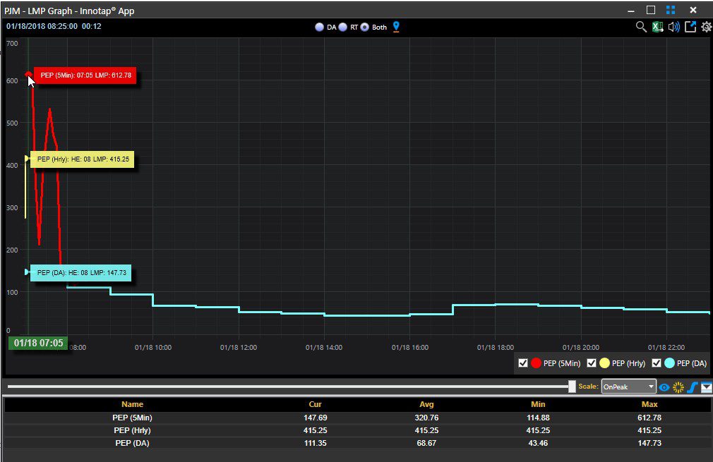Toggle the blue eye visibility icon
713x462 pixels.
click(x=664, y=387)
